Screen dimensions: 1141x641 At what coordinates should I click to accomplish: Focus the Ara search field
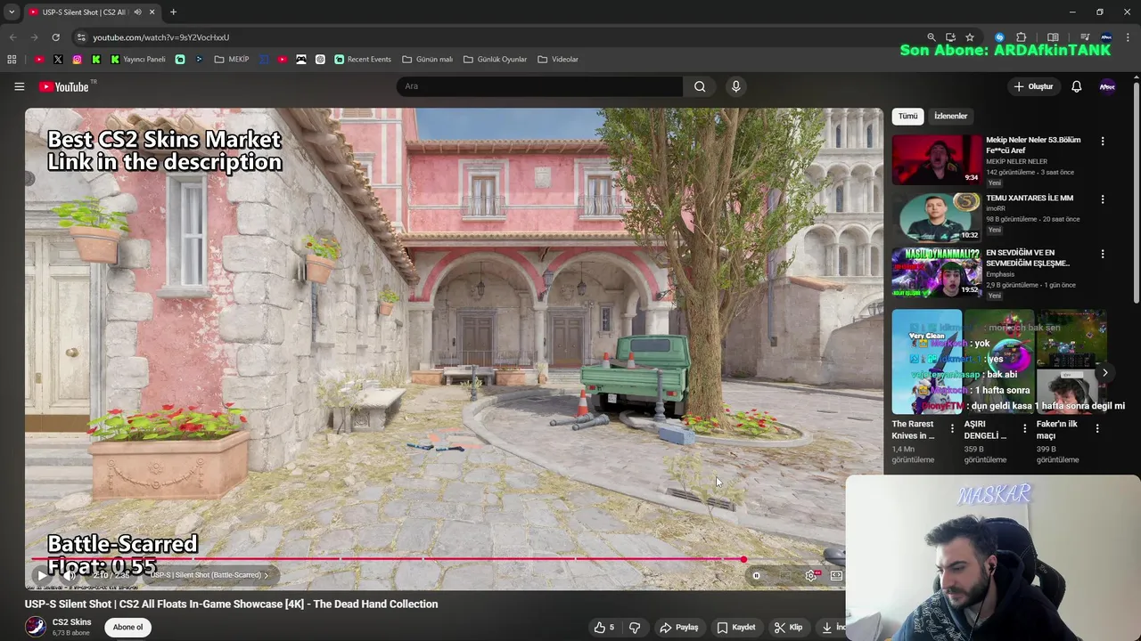coord(539,86)
